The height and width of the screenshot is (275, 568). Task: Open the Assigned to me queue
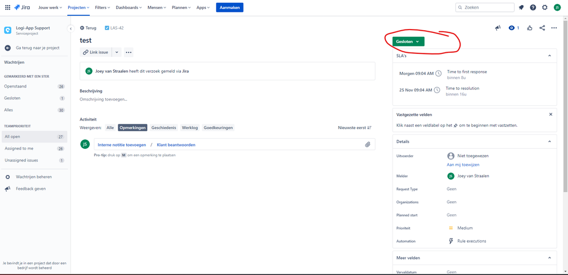[x=34, y=148]
